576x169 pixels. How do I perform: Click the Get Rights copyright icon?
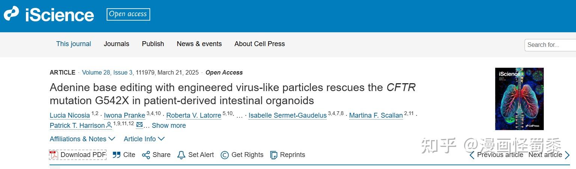point(225,155)
